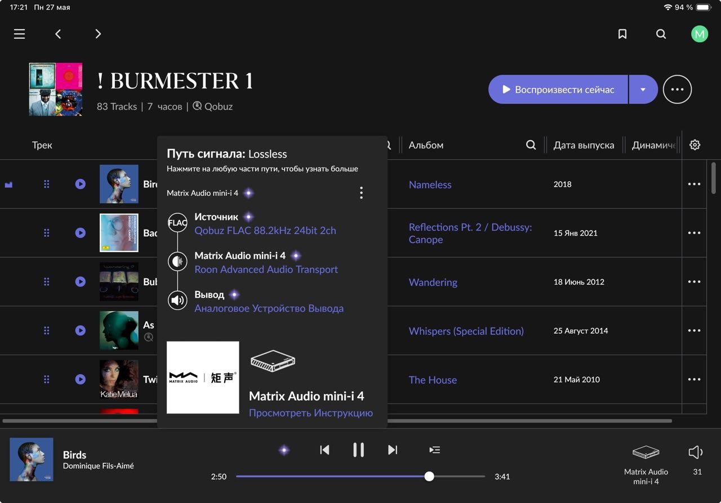This screenshot has width=721, height=503.
Task: Open the green M profile avatar
Action: [700, 34]
